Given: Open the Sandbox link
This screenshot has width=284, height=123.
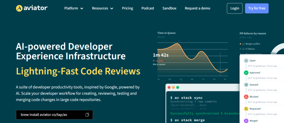Looking at the screenshot, I should (x=169, y=8).
